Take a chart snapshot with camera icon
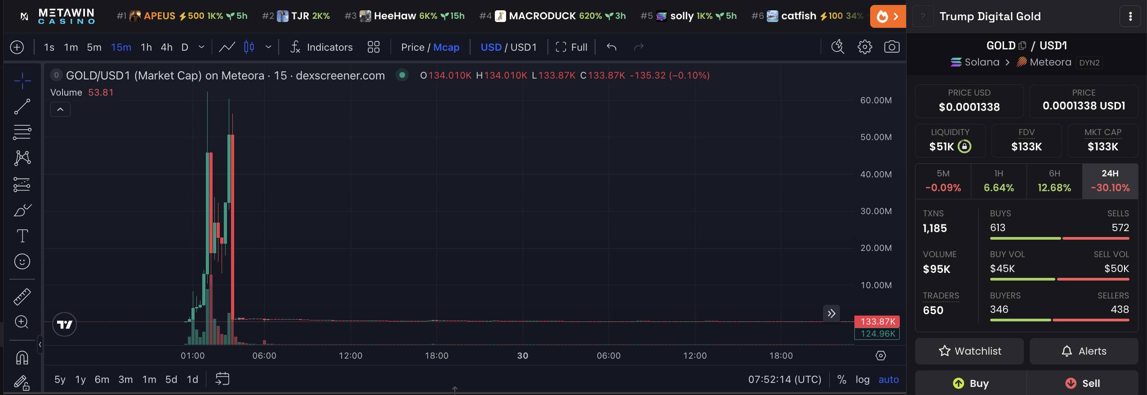 pos(892,47)
